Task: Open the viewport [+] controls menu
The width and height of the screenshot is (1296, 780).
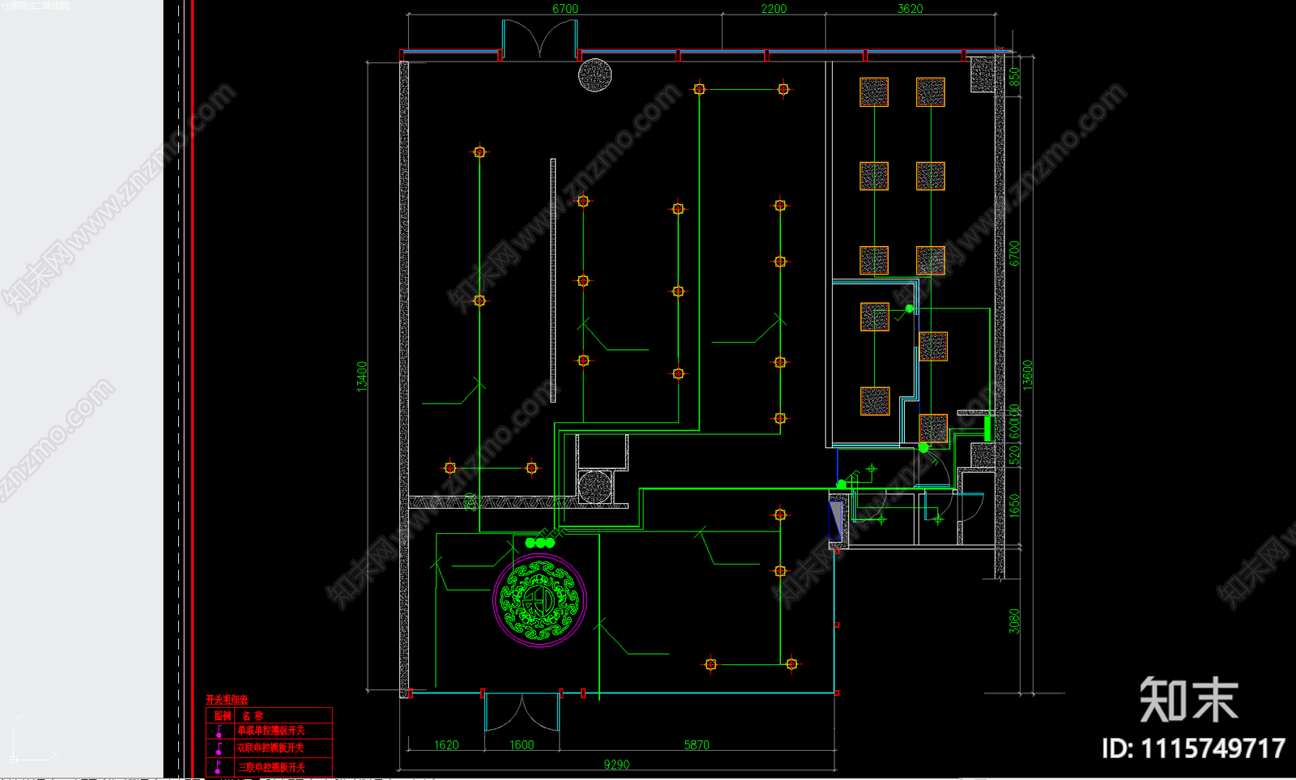Action: click(4, 5)
